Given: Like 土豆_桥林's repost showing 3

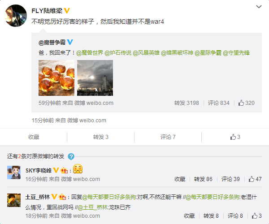Looking at the screenshot, I should click(256, 216).
